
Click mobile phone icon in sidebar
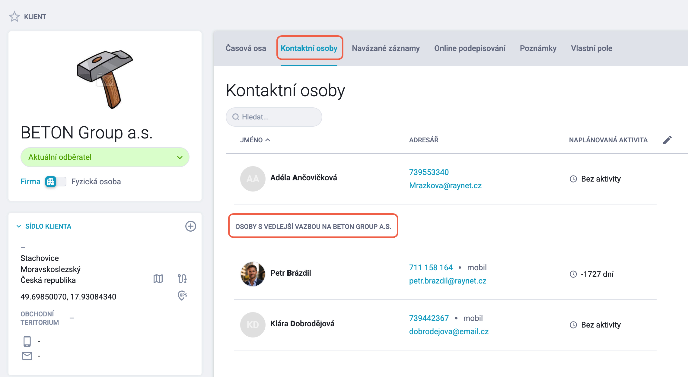(27, 341)
